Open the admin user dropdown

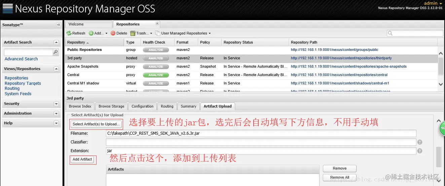433,3
